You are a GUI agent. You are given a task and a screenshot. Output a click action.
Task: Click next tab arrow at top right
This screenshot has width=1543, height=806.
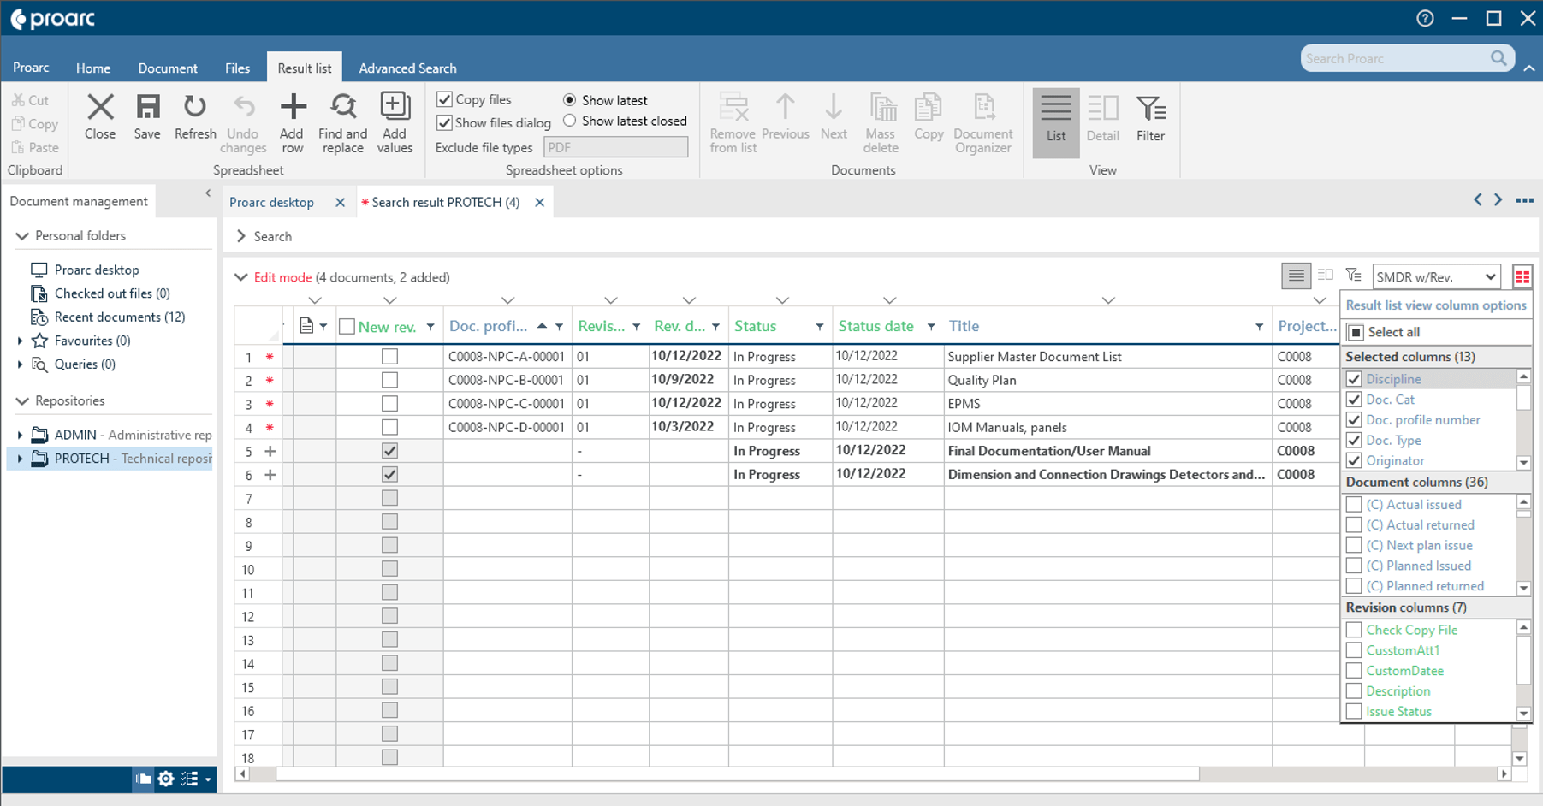(x=1498, y=199)
